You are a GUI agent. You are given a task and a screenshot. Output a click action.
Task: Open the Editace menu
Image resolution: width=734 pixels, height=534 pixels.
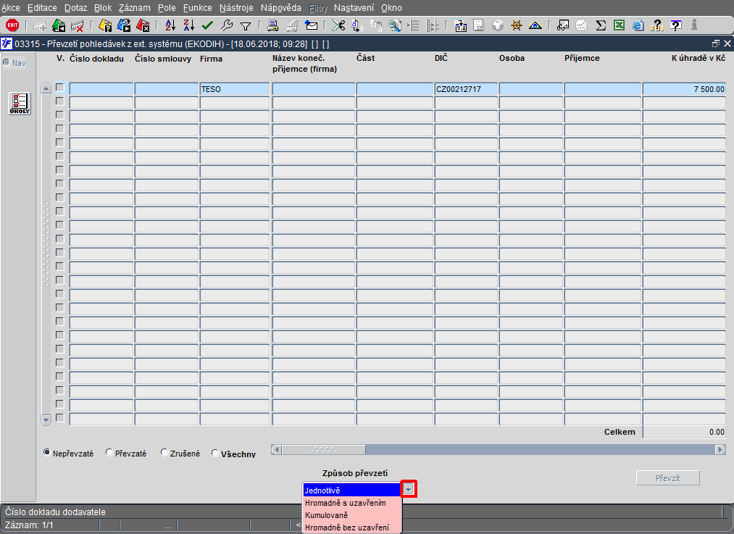click(42, 8)
